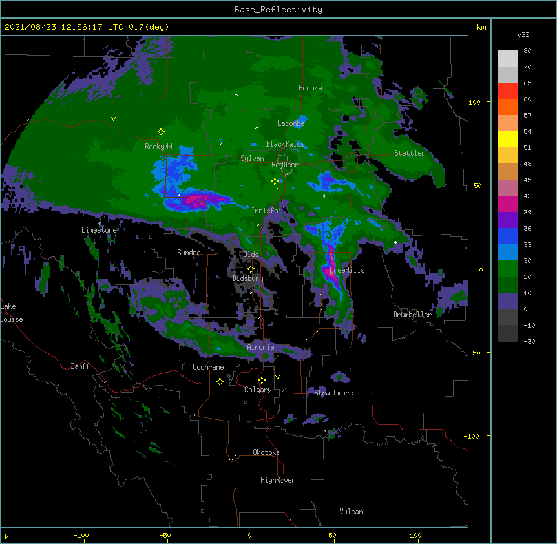The height and width of the screenshot is (544, 557).
Task: Click the -50 tick on right vertical axis
Action: (474, 353)
